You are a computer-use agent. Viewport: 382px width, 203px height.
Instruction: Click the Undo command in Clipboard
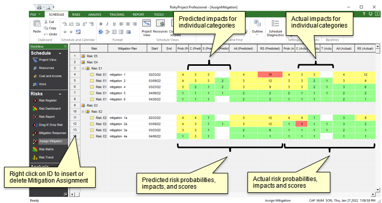click(x=50, y=34)
